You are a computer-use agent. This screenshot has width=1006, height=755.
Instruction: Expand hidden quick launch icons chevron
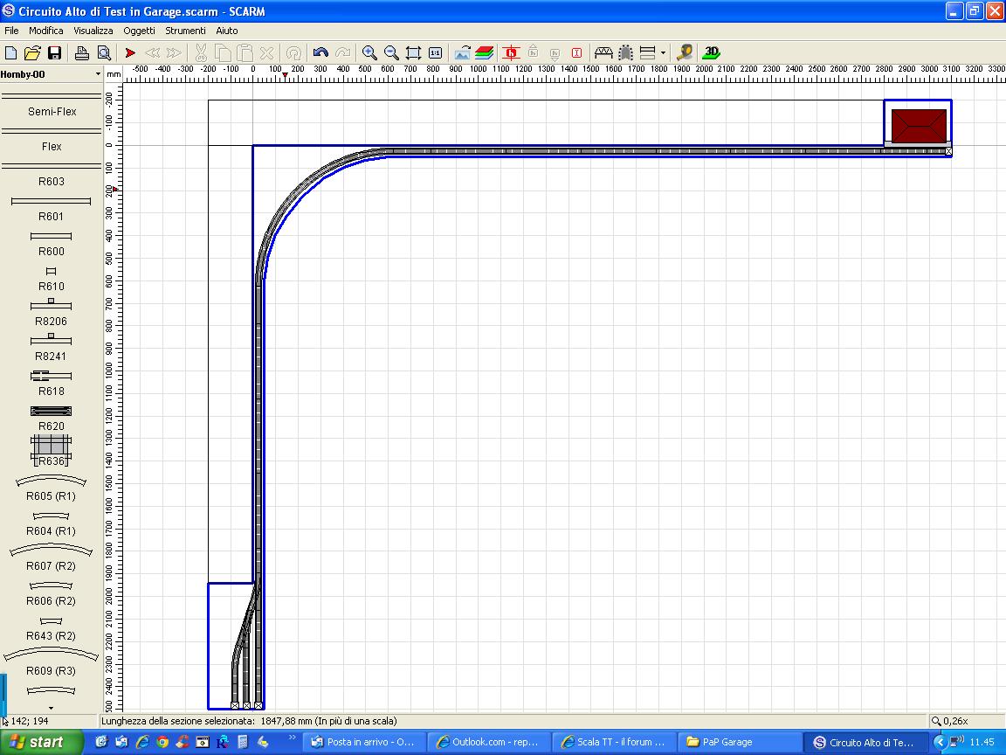tap(292, 737)
